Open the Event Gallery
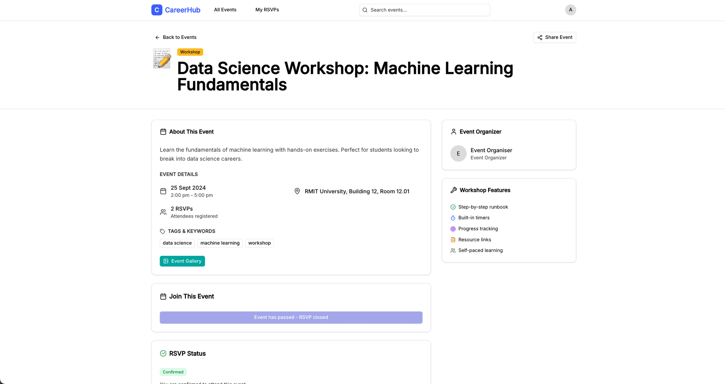Image resolution: width=725 pixels, height=384 pixels. [x=182, y=261]
